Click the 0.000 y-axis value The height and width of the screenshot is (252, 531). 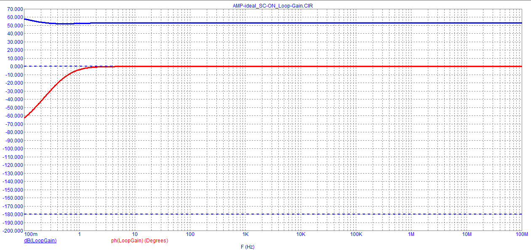pyautogui.click(x=16, y=67)
